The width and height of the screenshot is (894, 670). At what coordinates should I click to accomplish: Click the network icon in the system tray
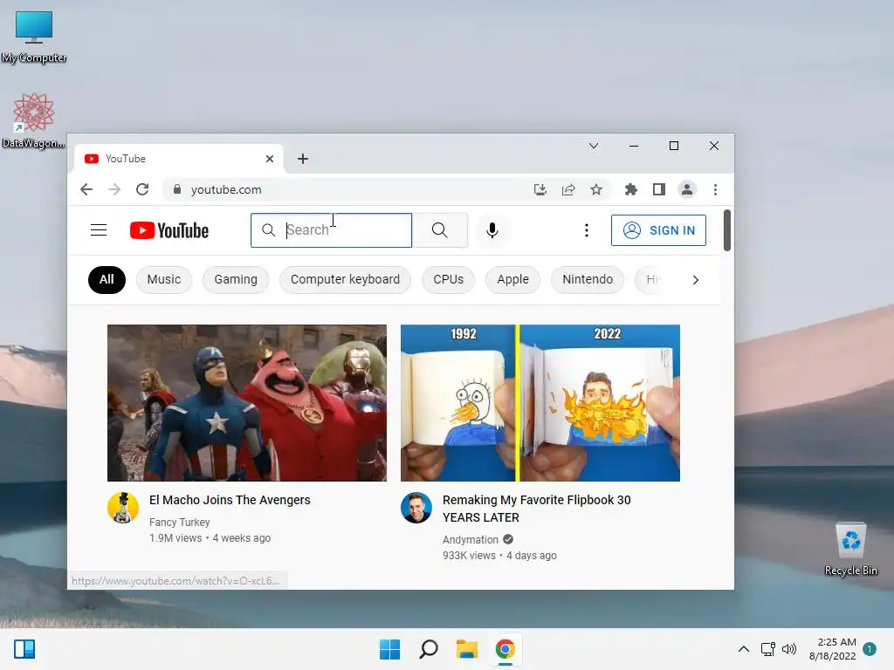pos(768,649)
